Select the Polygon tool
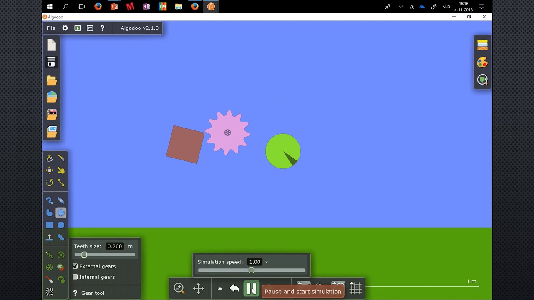Screen dimensions: 534x300 (x=49, y=213)
